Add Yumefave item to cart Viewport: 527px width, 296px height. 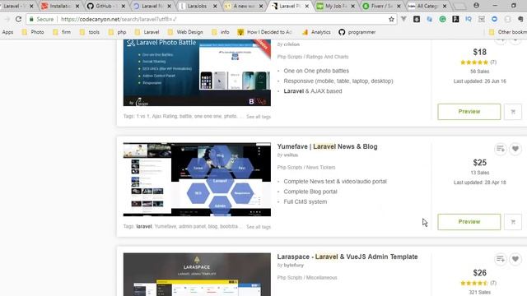click(x=513, y=222)
